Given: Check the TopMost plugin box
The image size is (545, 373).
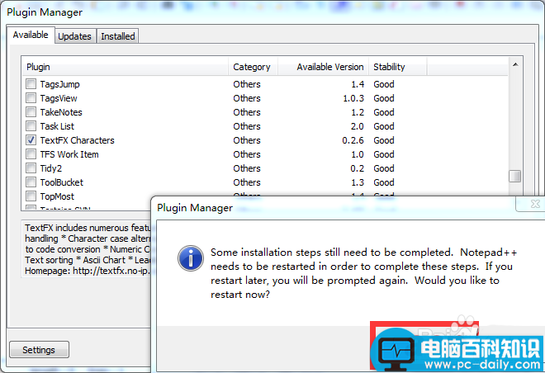Looking at the screenshot, I should point(31,196).
